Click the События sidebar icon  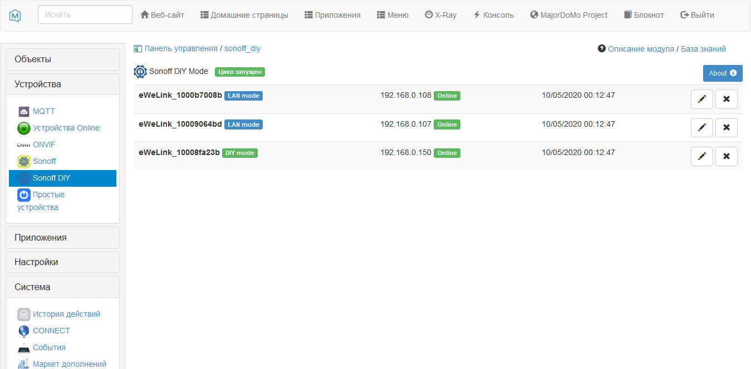[x=24, y=348]
